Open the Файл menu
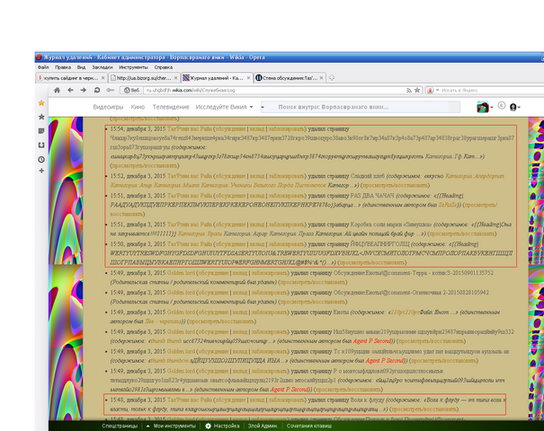The height and width of the screenshot is (431, 544). tap(43, 67)
